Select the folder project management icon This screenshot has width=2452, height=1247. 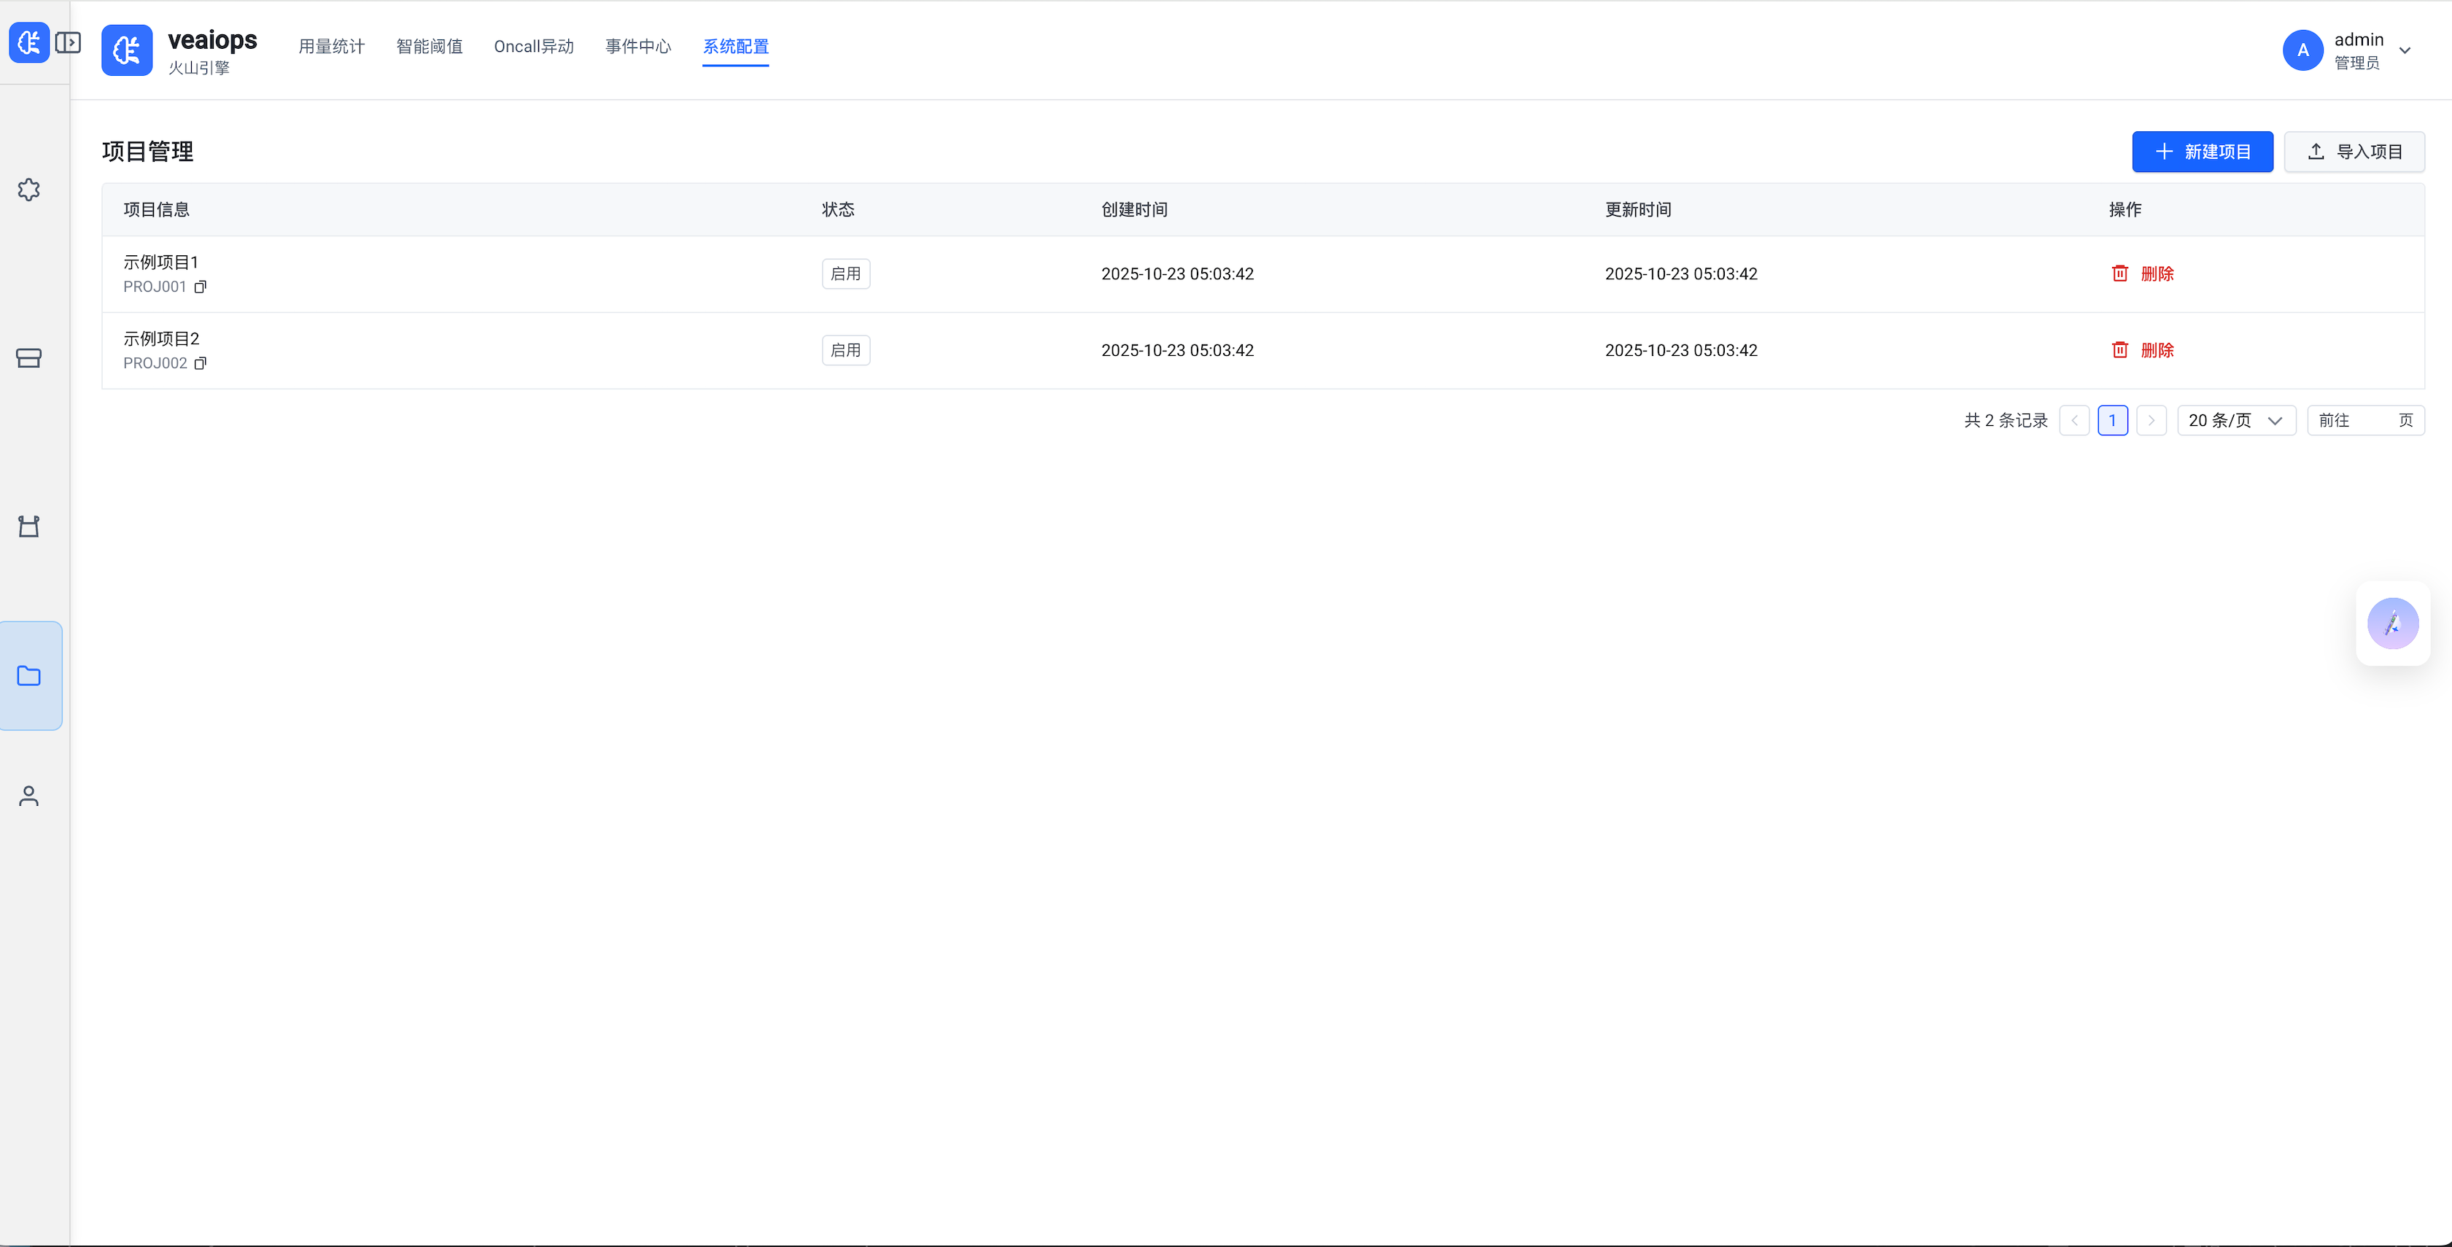tap(28, 676)
